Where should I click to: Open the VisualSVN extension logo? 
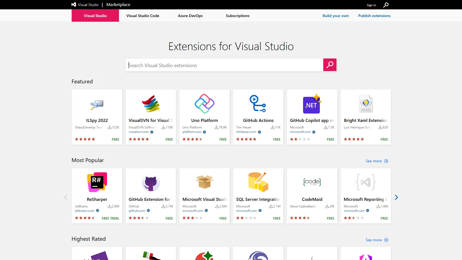click(x=151, y=104)
